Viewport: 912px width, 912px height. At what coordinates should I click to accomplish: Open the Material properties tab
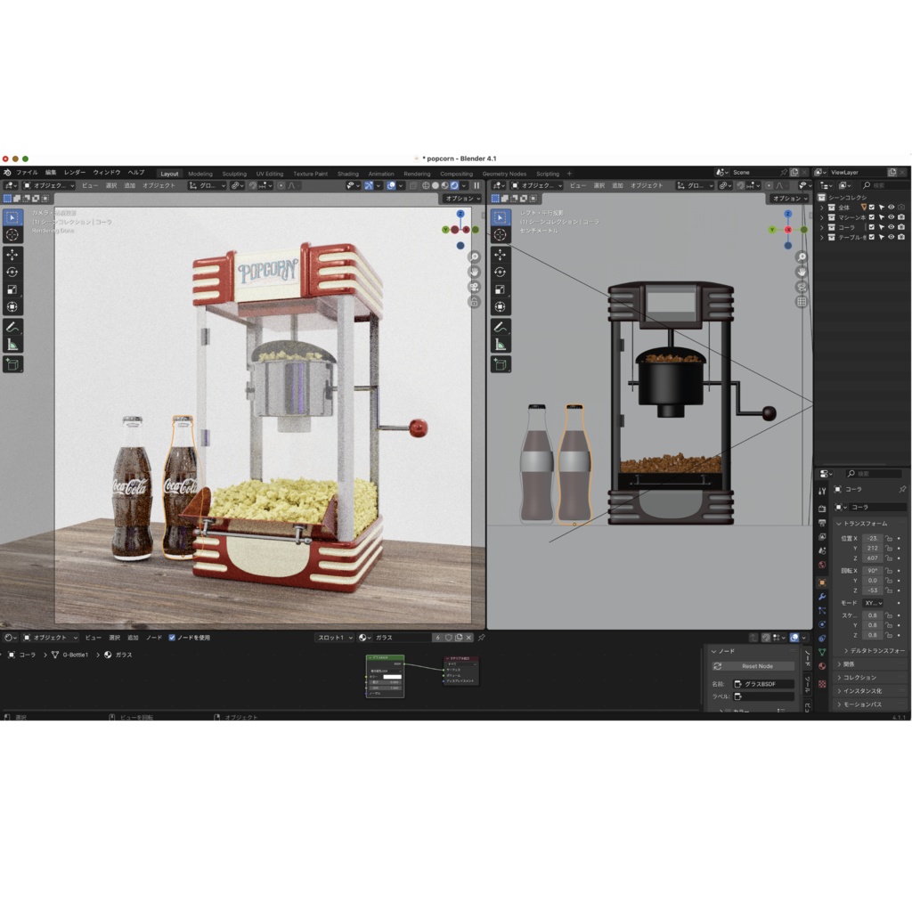822,666
